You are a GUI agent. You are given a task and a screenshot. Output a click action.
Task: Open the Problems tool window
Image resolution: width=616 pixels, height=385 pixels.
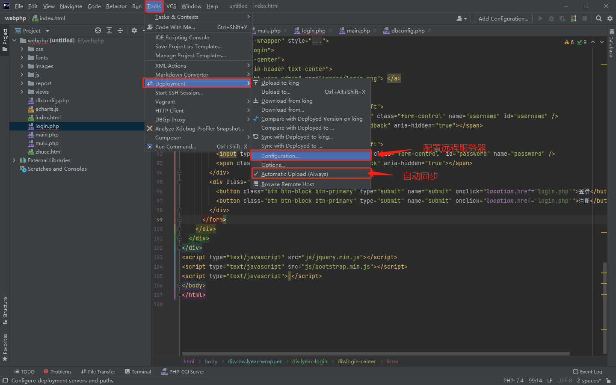click(57, 372)
